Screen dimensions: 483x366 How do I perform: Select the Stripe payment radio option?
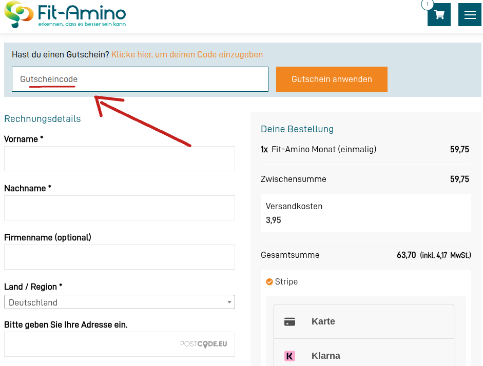coord(269,282)
